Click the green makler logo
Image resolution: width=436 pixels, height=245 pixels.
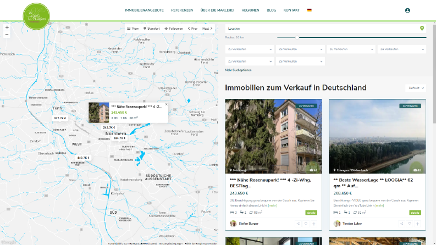click(36, 16)
